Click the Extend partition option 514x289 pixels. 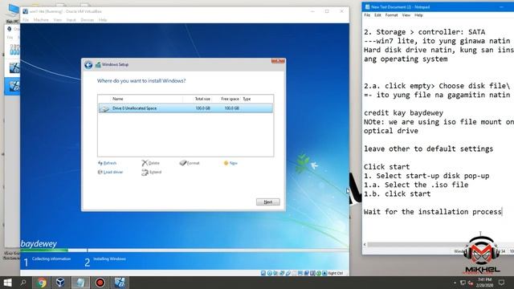tap(152, 172)
